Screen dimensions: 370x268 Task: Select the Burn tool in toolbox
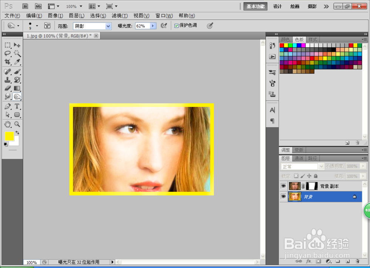(17, 96)
